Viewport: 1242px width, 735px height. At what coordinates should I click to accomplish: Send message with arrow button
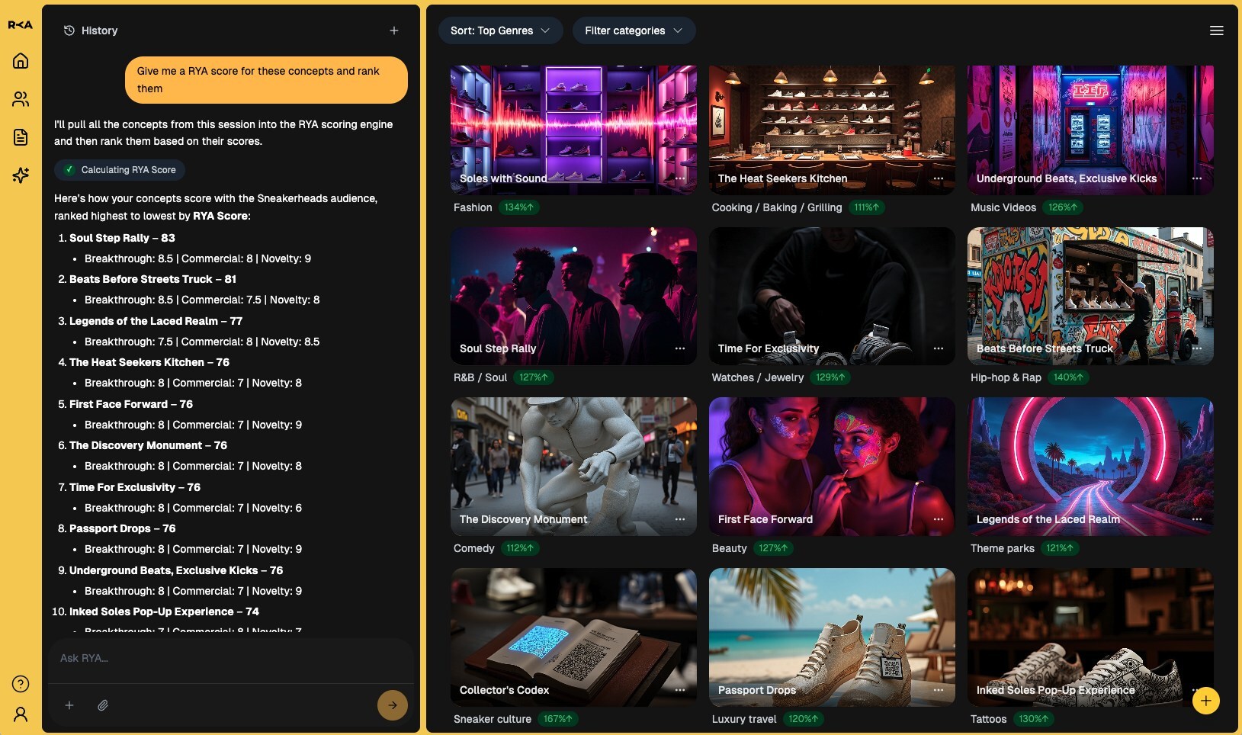pyautogui.click(x=392, y=705)
